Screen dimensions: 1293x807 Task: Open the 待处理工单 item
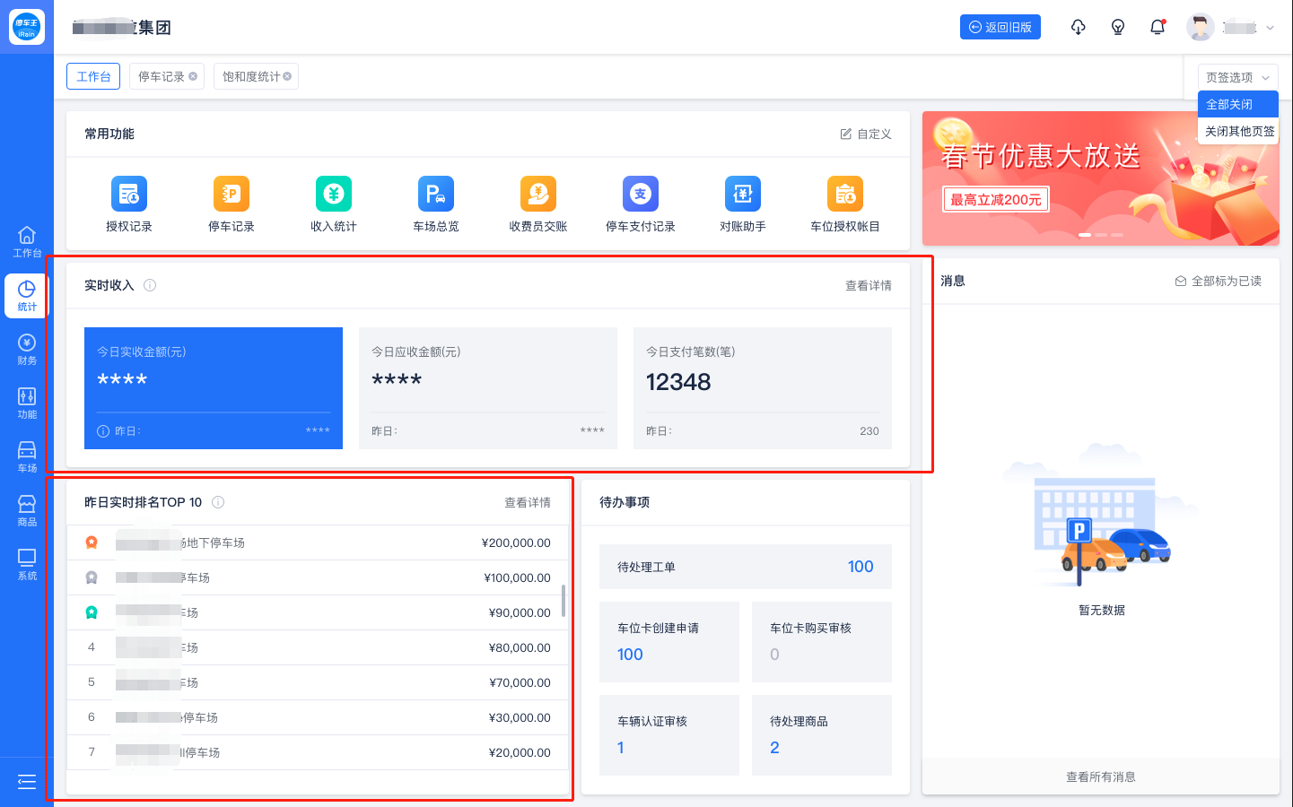click(x=746, y=567)
